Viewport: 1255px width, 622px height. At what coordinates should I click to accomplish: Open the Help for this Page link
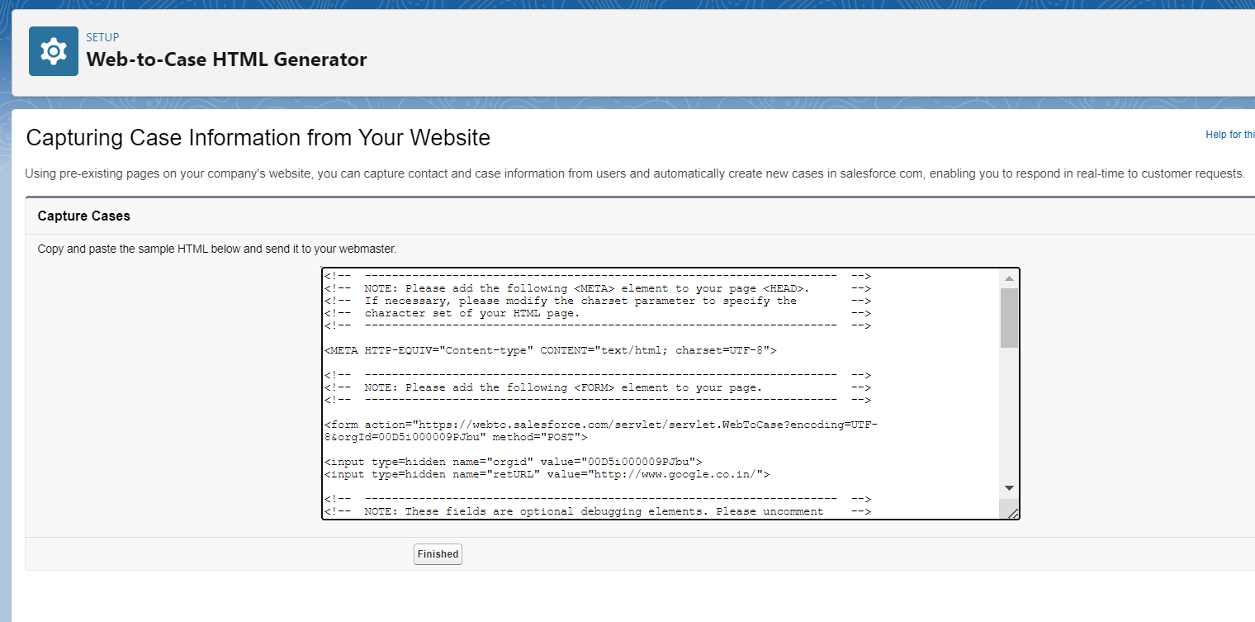tap(1232, 134)
